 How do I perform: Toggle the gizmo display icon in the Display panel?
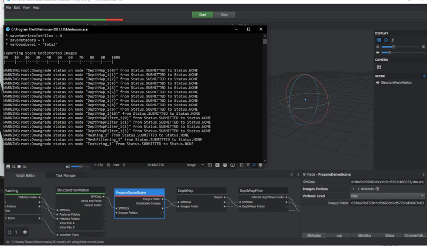click(386, 40)
